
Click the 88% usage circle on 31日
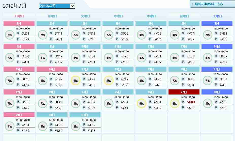pyautogui.click(x=76, y=126)
